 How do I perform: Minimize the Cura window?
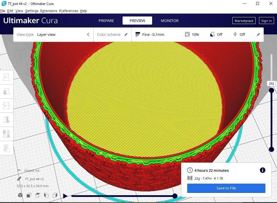point(245,3)
